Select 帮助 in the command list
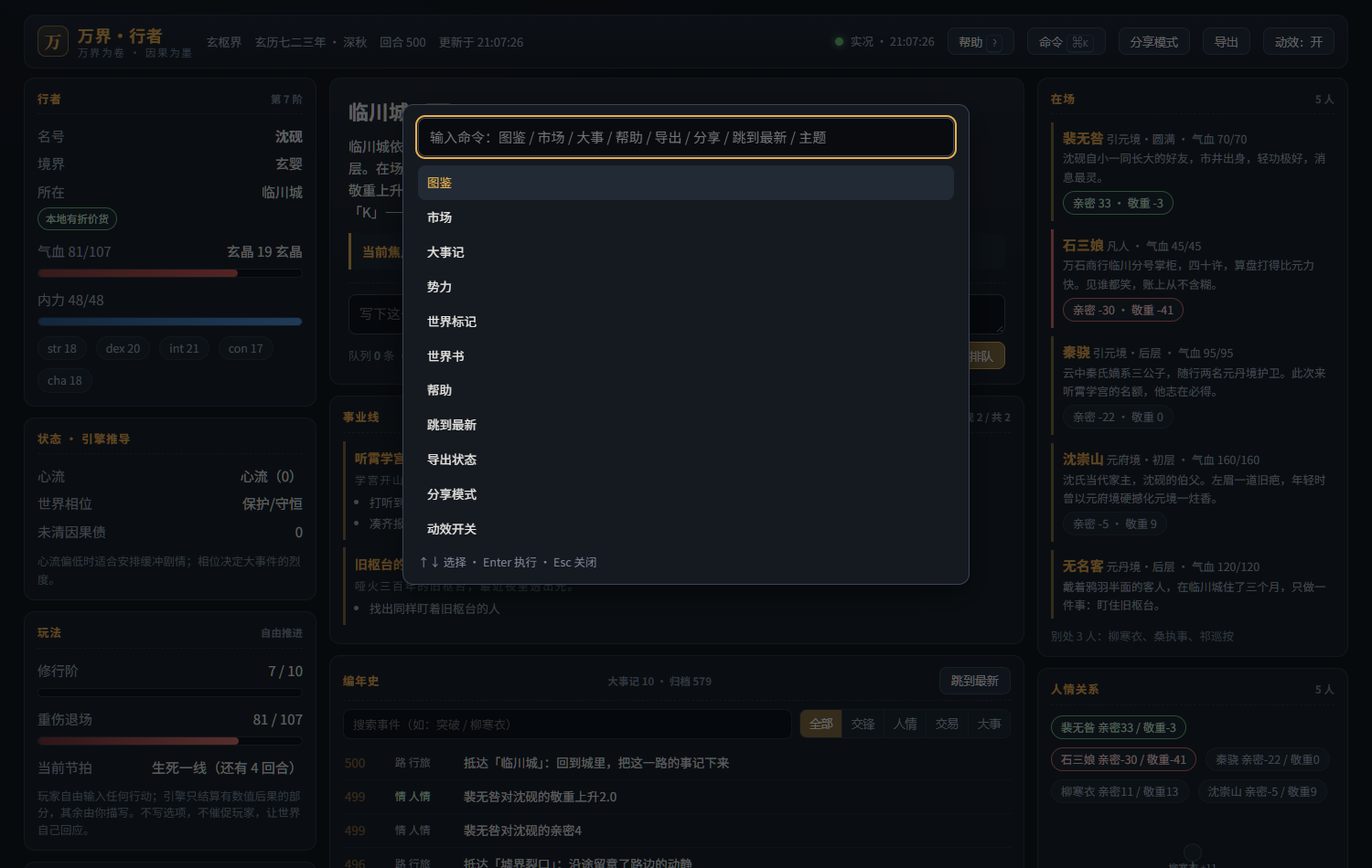 (686, 390)
